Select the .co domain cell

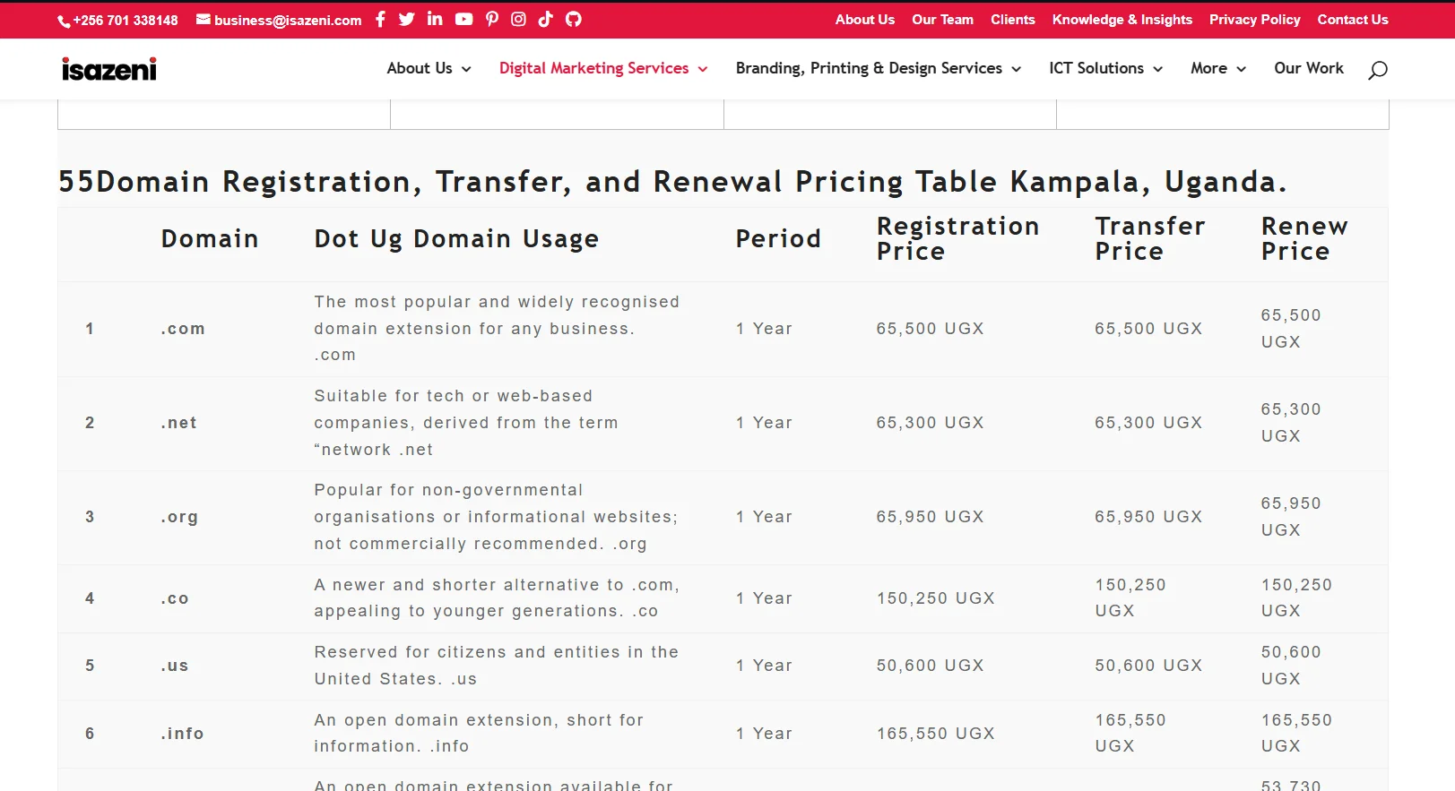point(175,598)
